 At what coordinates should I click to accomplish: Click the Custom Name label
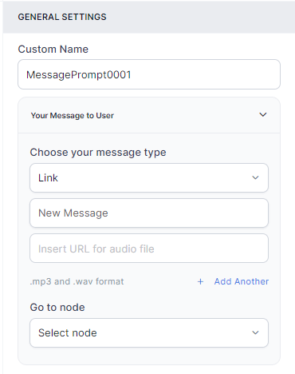[53, 50]
